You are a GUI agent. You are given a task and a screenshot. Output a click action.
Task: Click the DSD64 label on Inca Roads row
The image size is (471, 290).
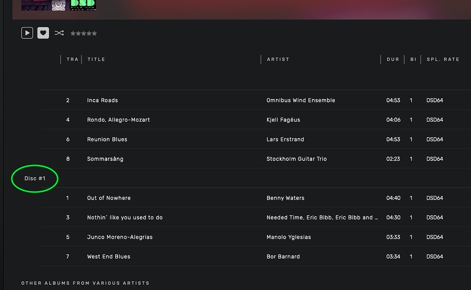[x=435, y=100]
